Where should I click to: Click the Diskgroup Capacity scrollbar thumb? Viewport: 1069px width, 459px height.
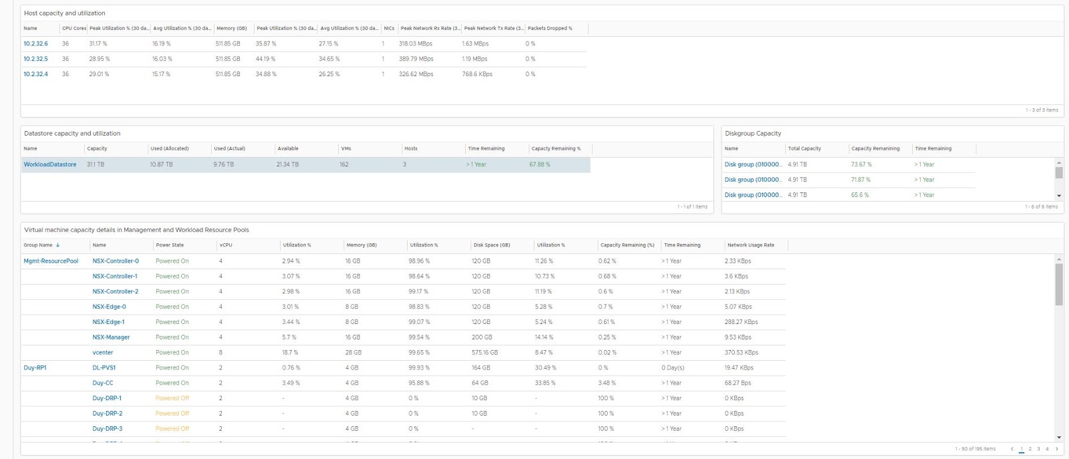tap(1059, 173)
